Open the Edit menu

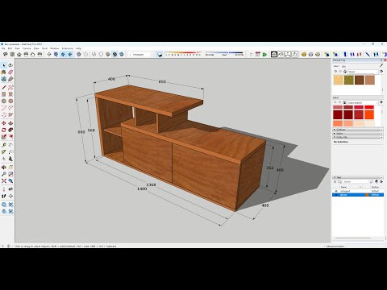point(10,48)
